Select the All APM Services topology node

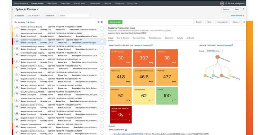(217, 57)
